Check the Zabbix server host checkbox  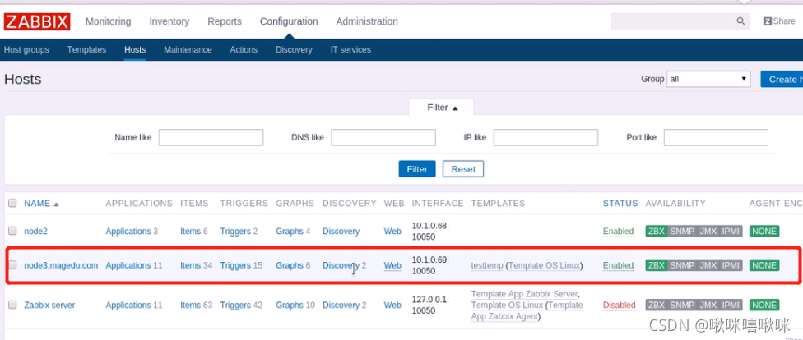tap(12, 306)
